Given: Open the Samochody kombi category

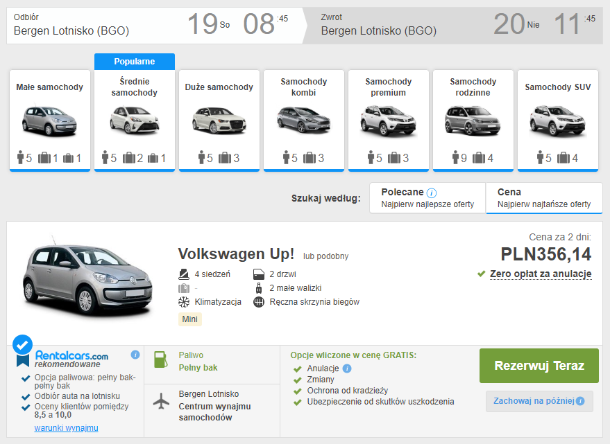Looking at the screenshot, I should 304,121.
